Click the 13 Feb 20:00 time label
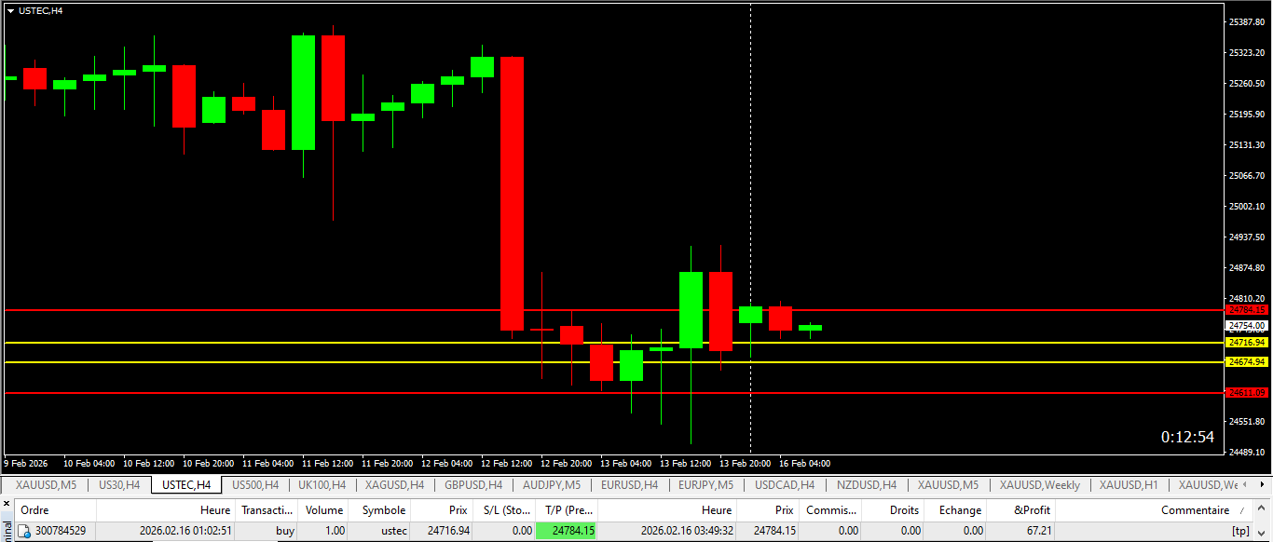1273x542 pixels. (x=746, y=463)
